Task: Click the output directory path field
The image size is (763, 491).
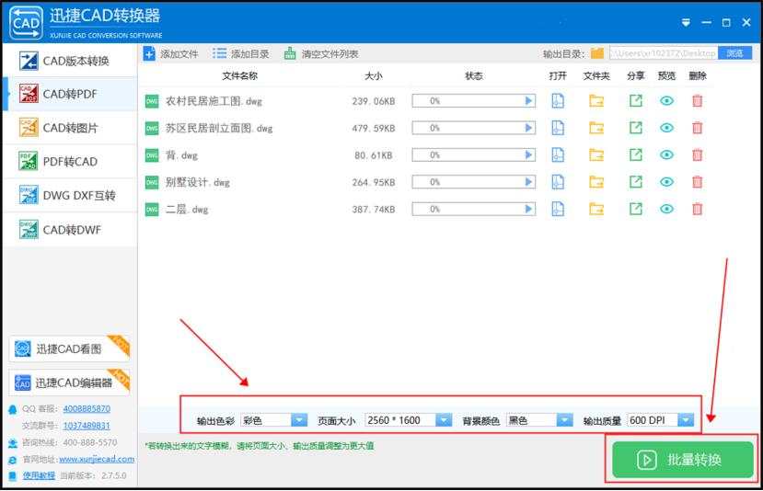Action: (x=664, y=53)
